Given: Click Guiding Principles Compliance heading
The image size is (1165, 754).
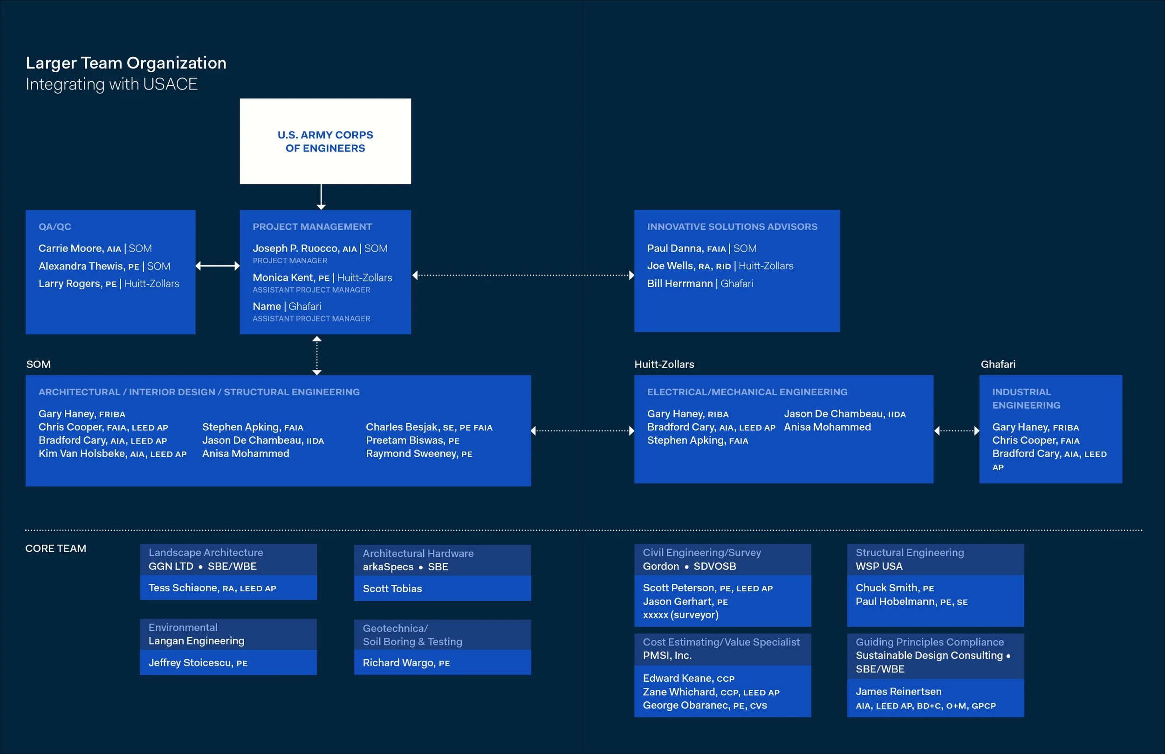Looking at the screenshot, I should point(930,642).
